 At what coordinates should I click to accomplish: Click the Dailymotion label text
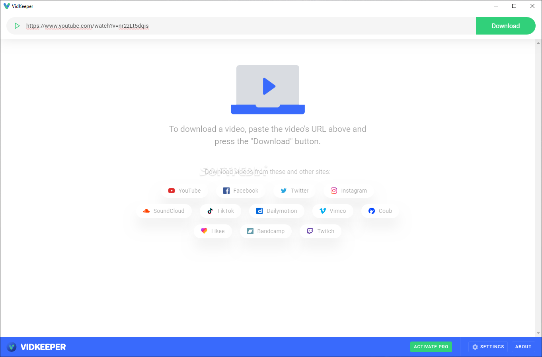tap(282, 211)
